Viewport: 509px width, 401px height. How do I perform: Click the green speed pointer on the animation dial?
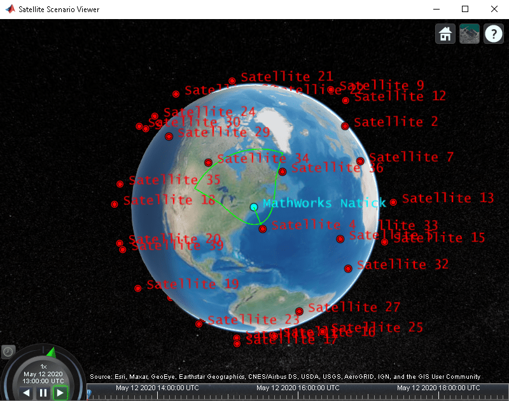[52, 353]
